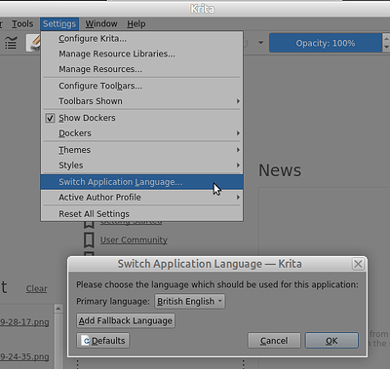Viewport: 390px width, 369px height.
Task: Open the Primary language British English dropdown
Action: pos(189,302)
